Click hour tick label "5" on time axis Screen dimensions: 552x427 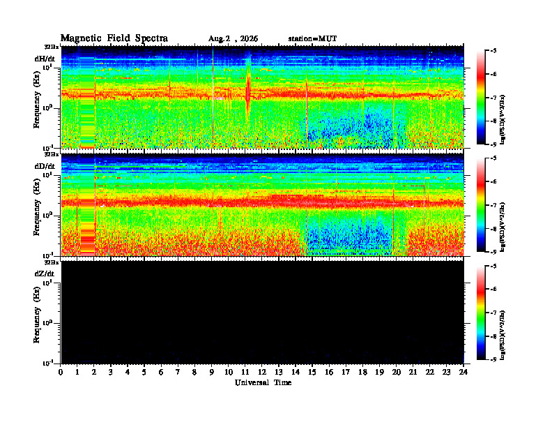click(144, 373)
